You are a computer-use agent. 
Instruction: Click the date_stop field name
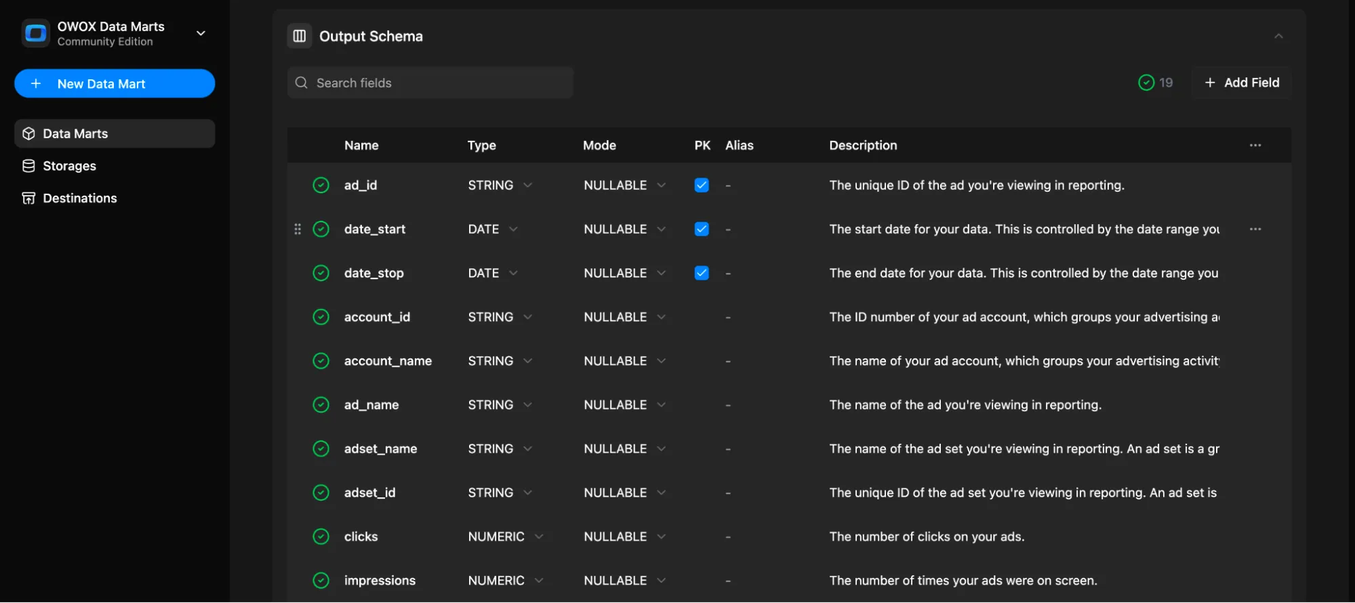374,273
